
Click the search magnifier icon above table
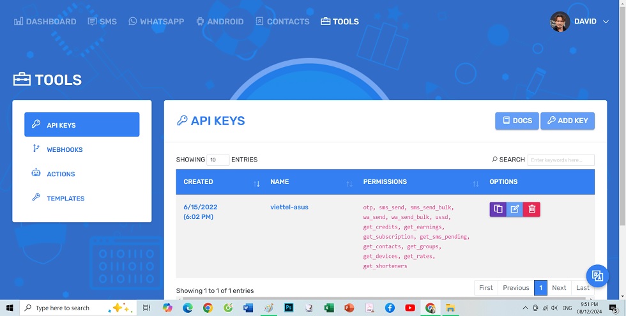(x=494, y=160)
